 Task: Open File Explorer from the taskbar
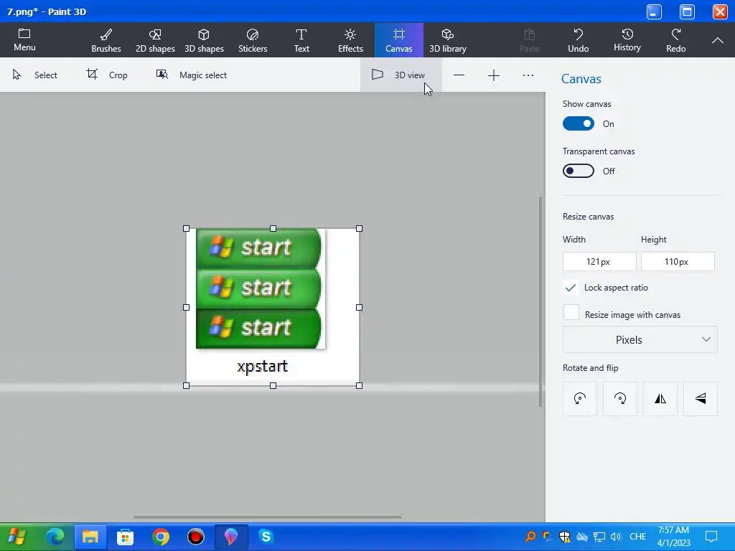tap(90, 537)
